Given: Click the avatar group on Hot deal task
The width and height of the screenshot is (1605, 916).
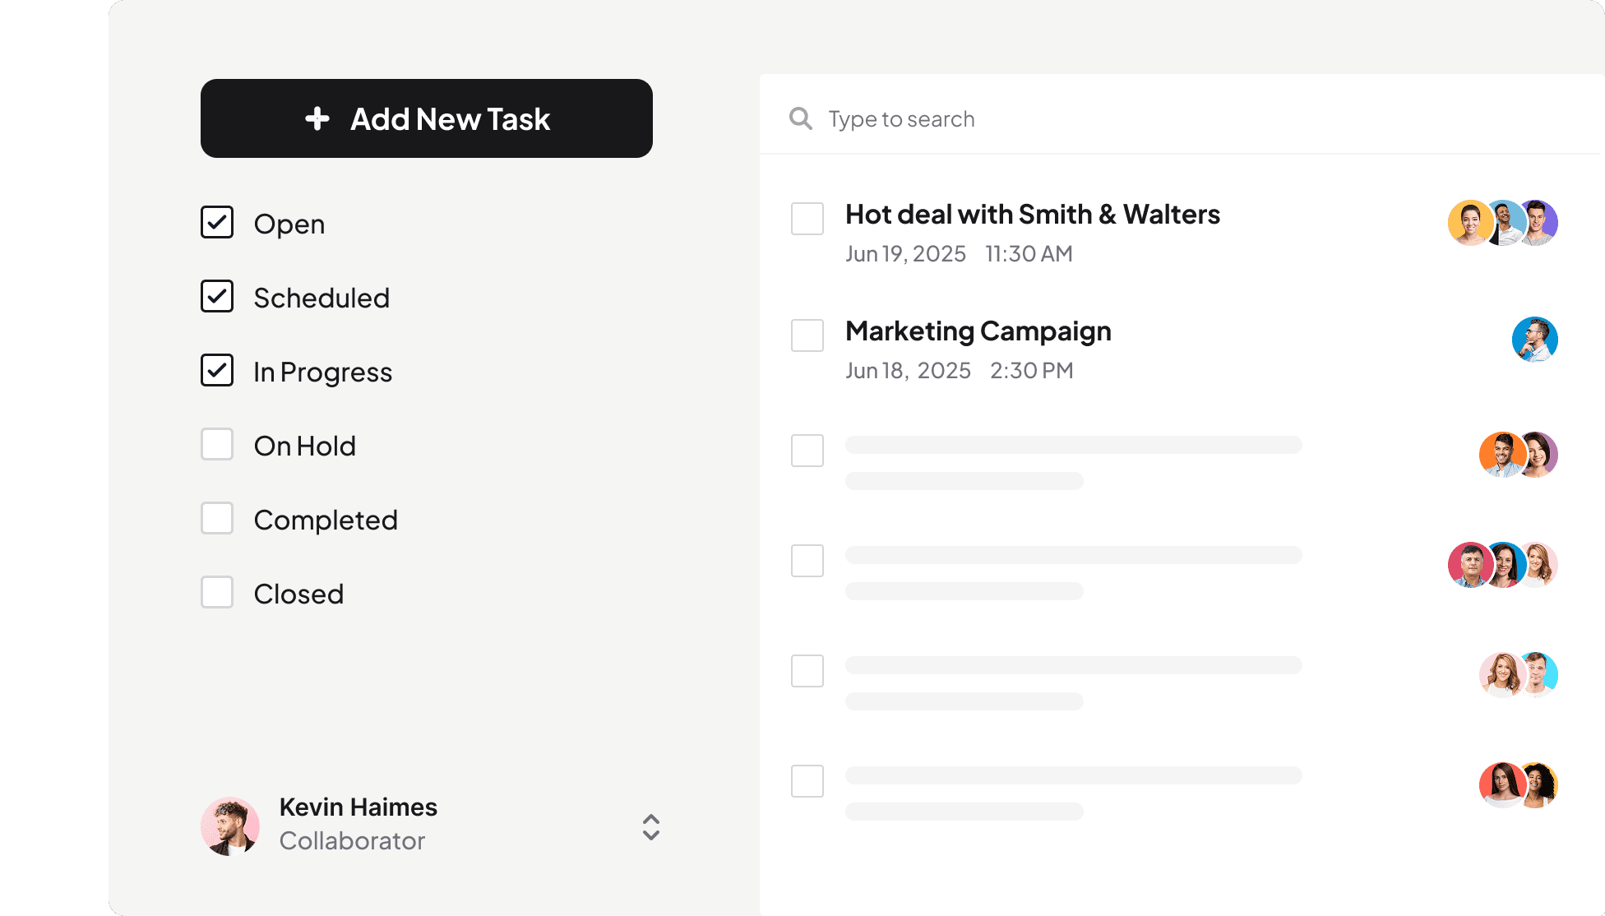Looking at the screenshot, I should pos(1502,222).
